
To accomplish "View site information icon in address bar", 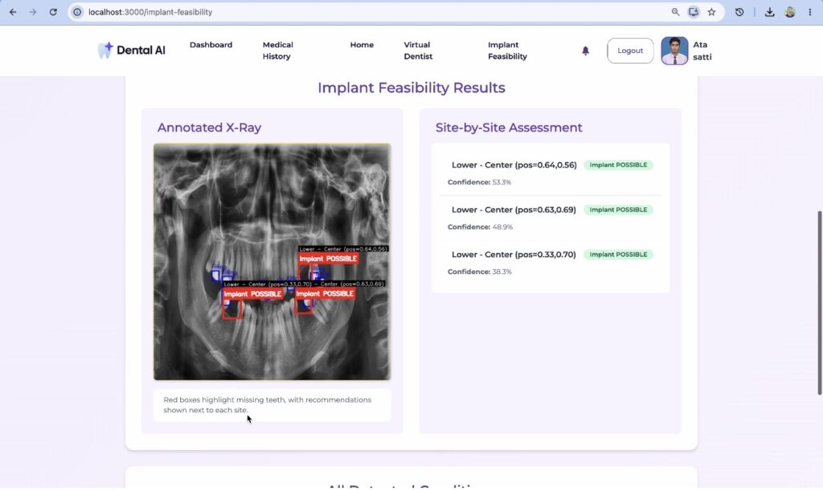I will (77, 12).
